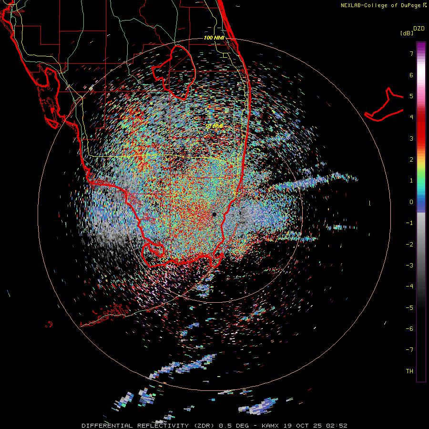Click the -4 value on the color scale
The width and height of the screenshot is (429, 429).
[409, 286]
